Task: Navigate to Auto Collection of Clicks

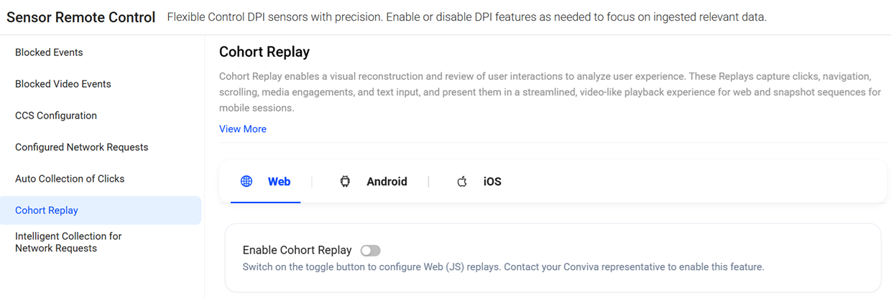Action: pyautogui.click(x=70, y=179)
